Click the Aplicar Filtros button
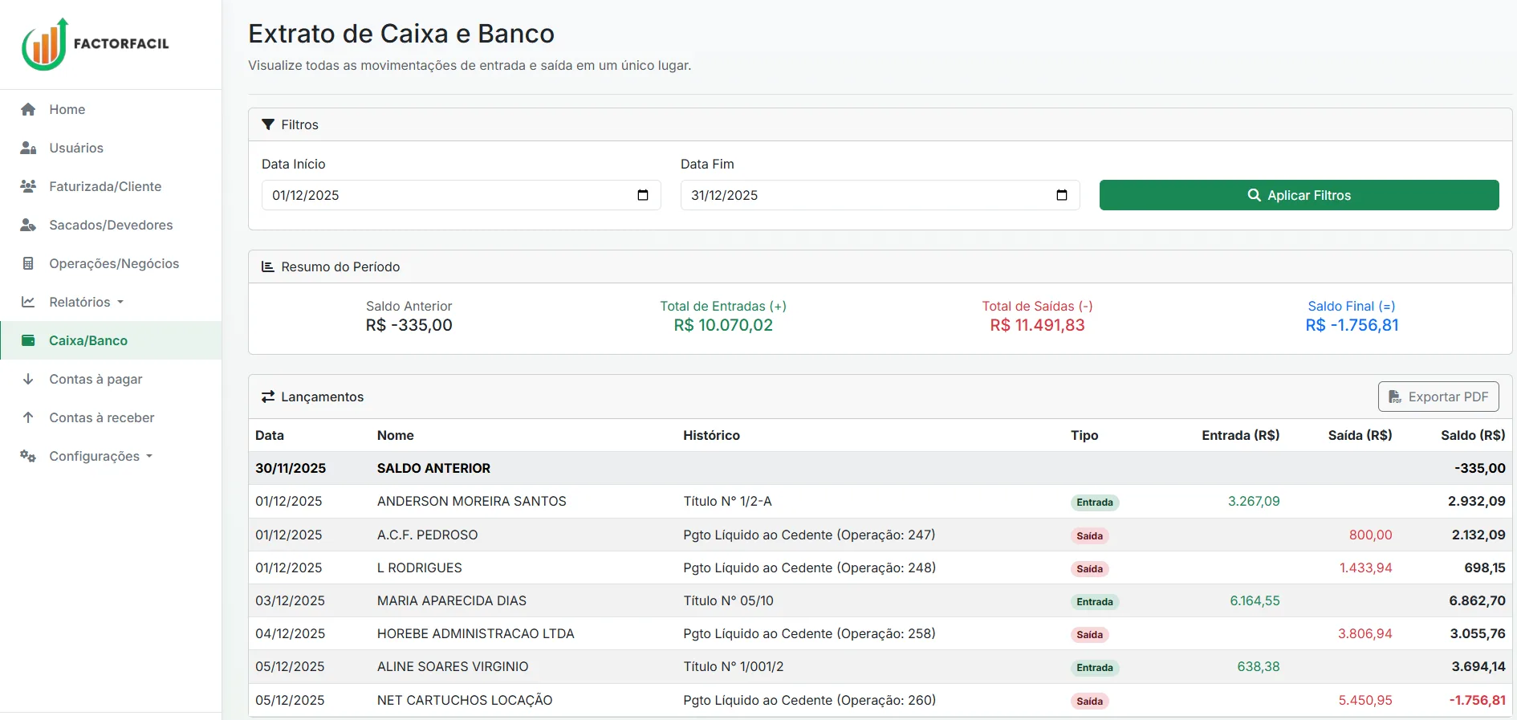Image resolution: width=1517 pixels, height=720 pixels. pyautogui.click(x=1299, y=195)
